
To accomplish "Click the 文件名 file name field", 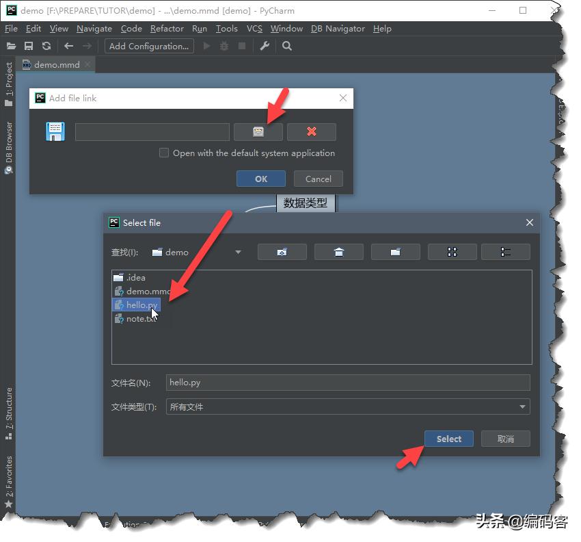I will 348,383.
